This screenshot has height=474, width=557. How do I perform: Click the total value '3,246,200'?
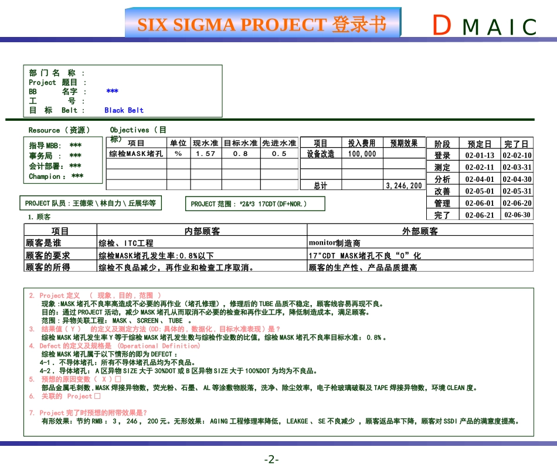click(404, 185)
